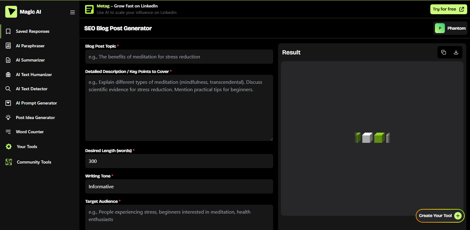Open the Writing Tone selector showing Informative

click(x=179, y=186)
